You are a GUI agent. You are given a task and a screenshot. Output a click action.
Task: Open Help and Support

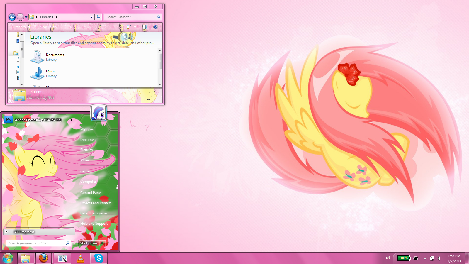(94, 224)
